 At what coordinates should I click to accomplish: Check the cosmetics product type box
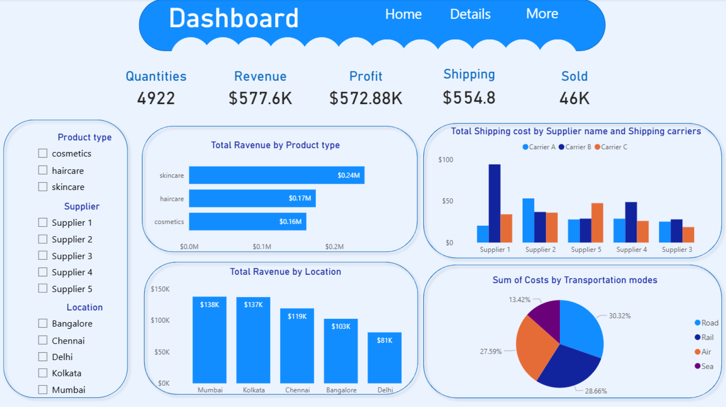coord(43,153)
